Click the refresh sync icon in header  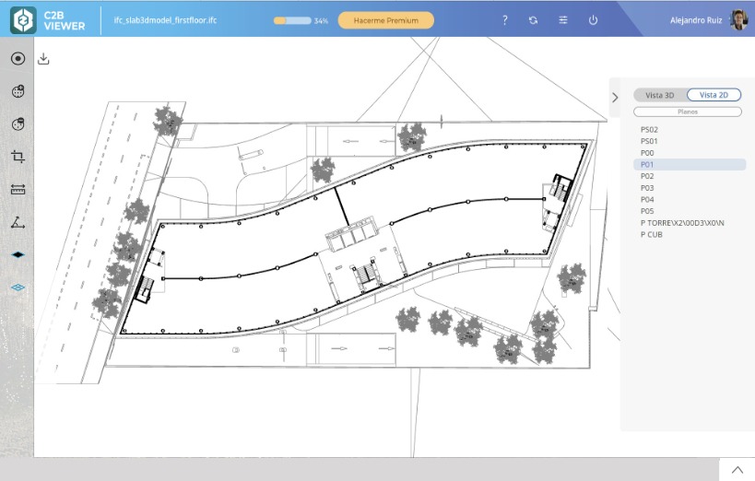click(x=533, y=20)
